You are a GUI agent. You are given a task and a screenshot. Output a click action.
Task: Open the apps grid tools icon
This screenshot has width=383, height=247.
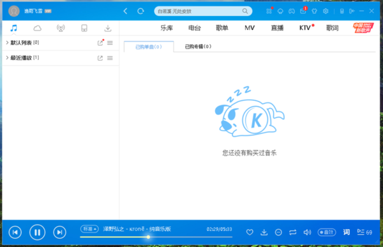coord(269,11)
